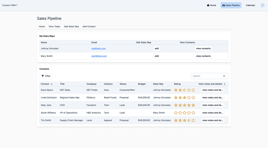Click the Home house icon in top navigation
Screen dimensions: 268x148
[208, 5]
